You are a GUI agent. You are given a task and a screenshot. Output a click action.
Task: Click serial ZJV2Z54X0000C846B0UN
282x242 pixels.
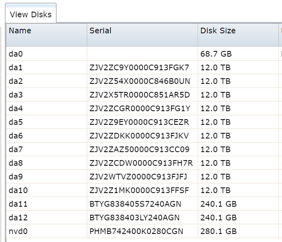click(x=140, y=81)
